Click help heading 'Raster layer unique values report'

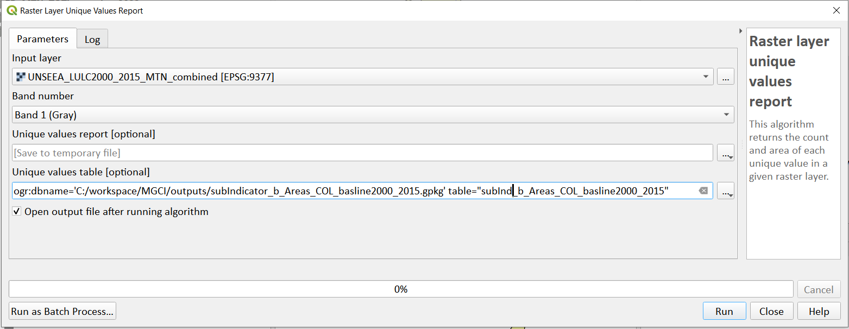coord(789,71)
